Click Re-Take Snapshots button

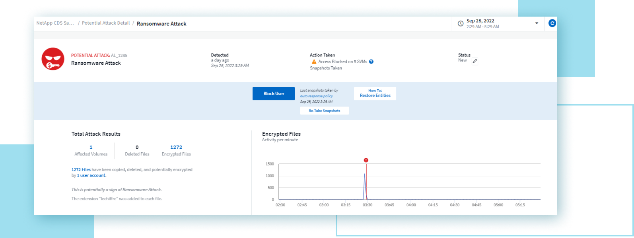324,111
